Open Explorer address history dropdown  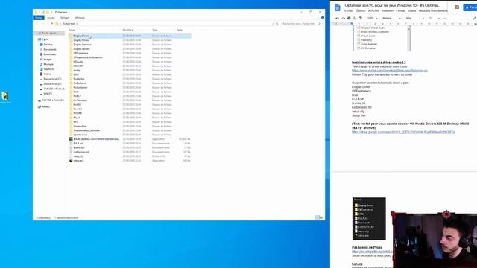point(274,23)
